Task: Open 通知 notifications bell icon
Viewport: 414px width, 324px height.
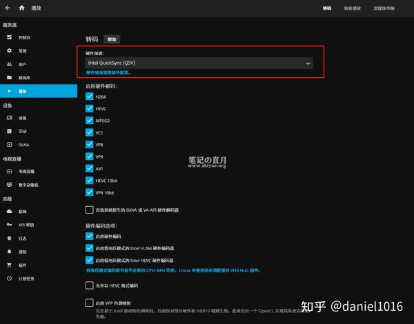Action: click(x=9, y=252)
